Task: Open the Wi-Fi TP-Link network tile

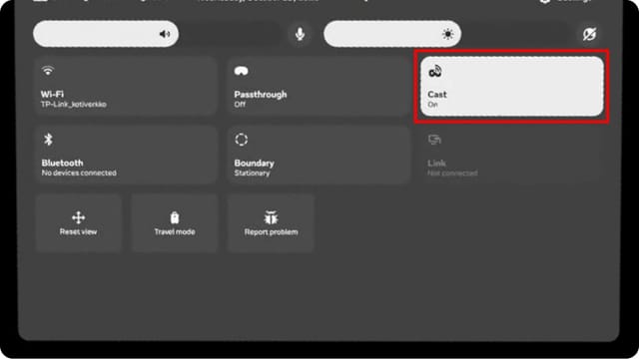Action: click(126, 87)
